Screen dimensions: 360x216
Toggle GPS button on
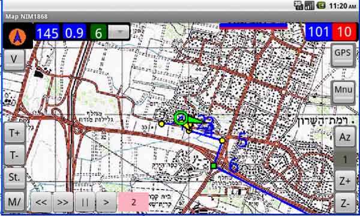pyautogui.click(x=343, y=55)
